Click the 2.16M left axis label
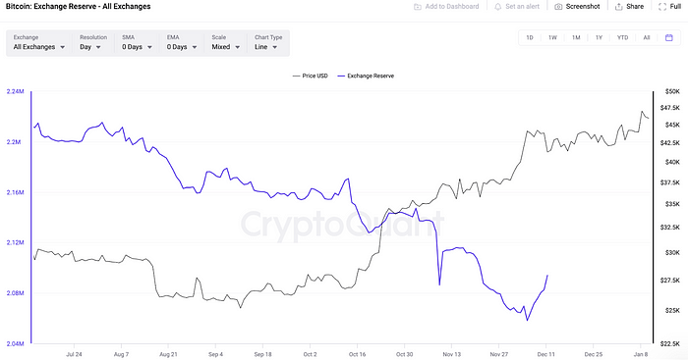Image resolution: width=688 pixels, height=360 pixels. (x=15, y=192)
